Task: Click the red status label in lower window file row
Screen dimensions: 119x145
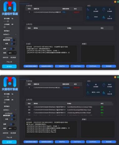Action: point(77,88)
